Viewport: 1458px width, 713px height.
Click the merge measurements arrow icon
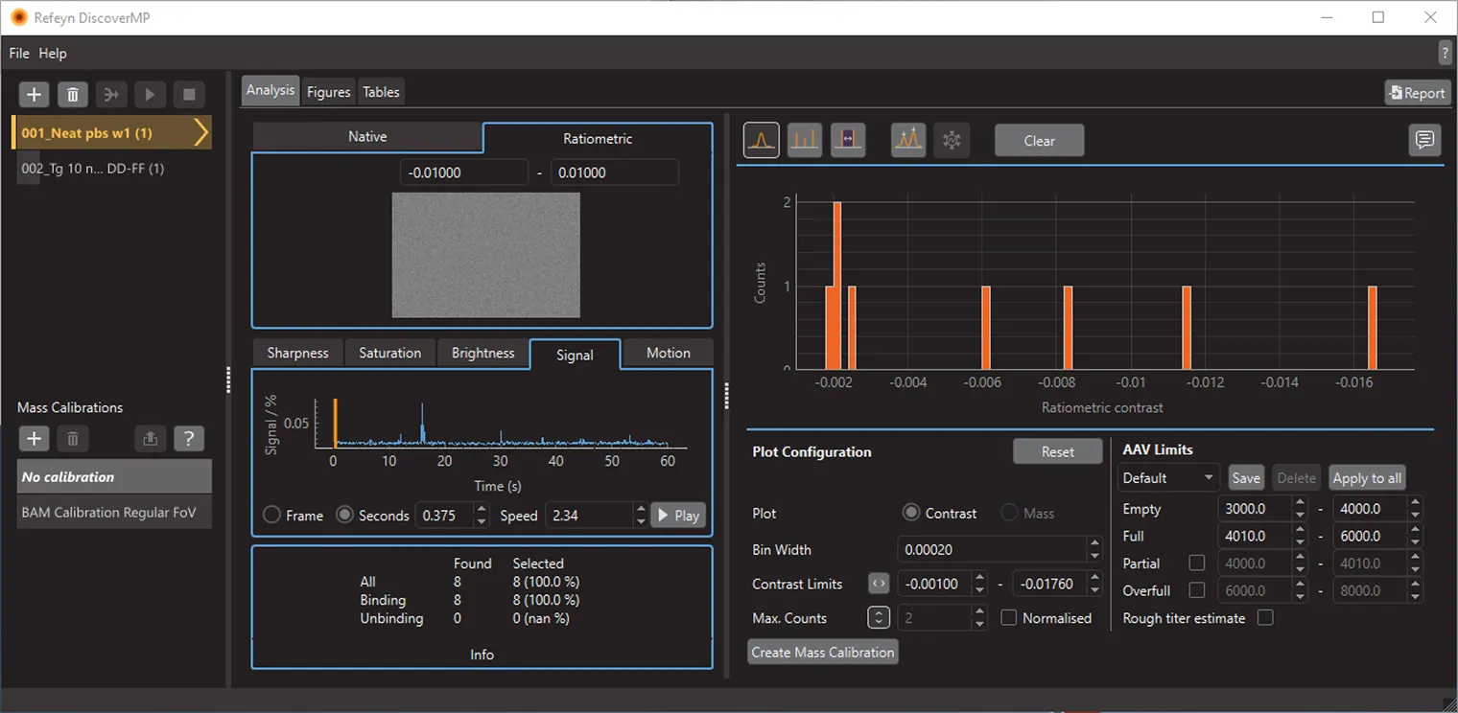coord(111,94)
